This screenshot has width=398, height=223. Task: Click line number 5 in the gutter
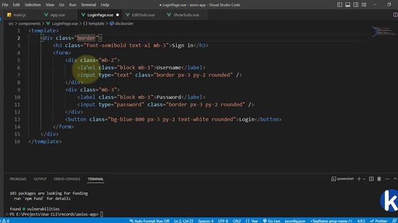(19, 60)
